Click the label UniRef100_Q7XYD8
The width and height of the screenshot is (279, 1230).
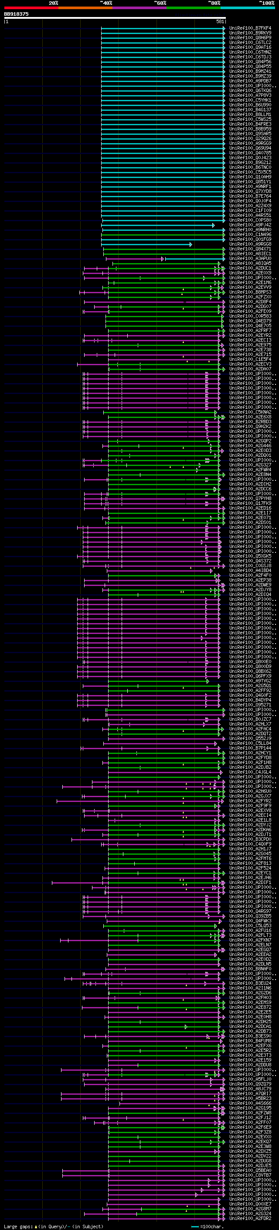250,192
